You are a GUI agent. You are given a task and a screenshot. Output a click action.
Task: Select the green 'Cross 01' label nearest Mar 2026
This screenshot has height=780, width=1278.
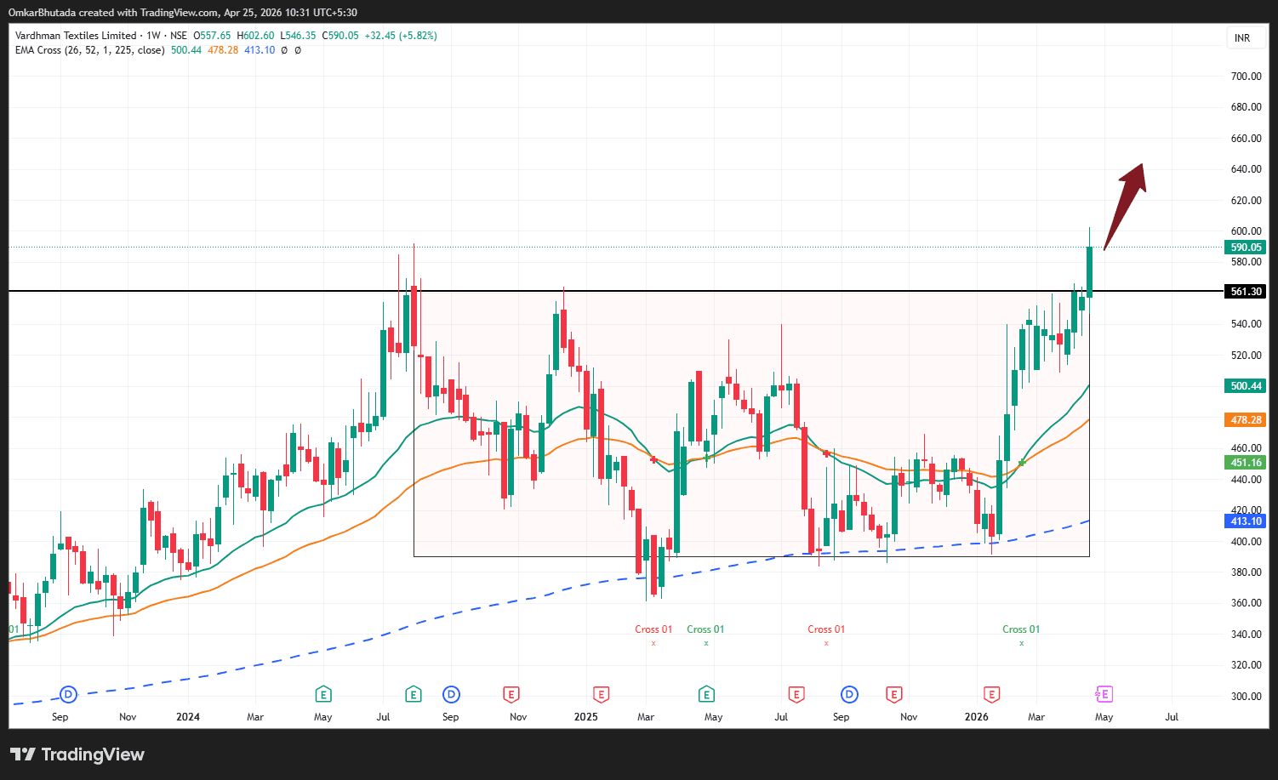coord(1021,629)
